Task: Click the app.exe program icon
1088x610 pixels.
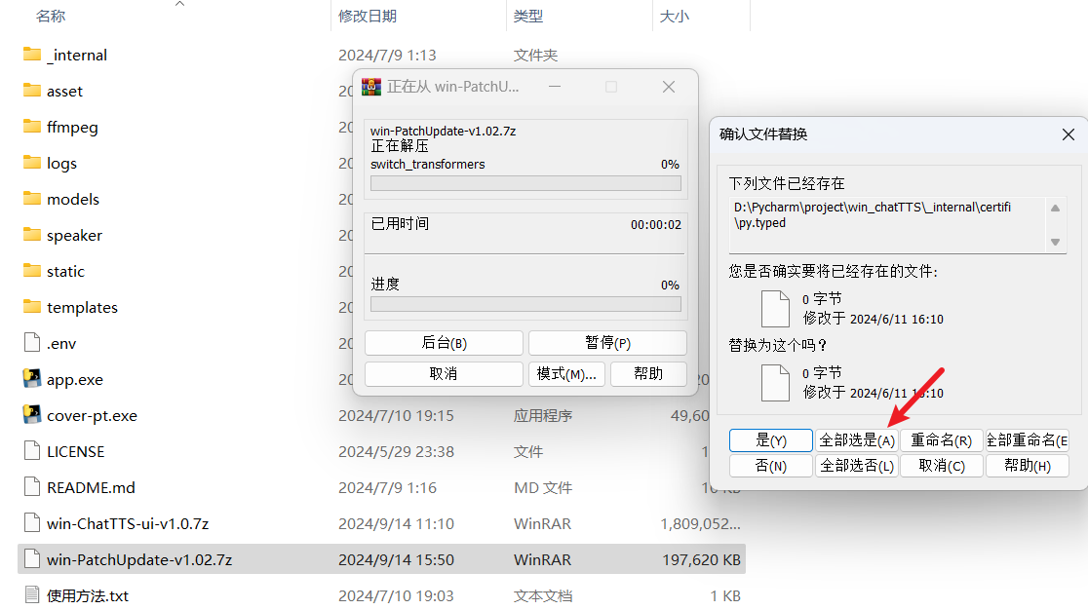Action: click(32, 378)
